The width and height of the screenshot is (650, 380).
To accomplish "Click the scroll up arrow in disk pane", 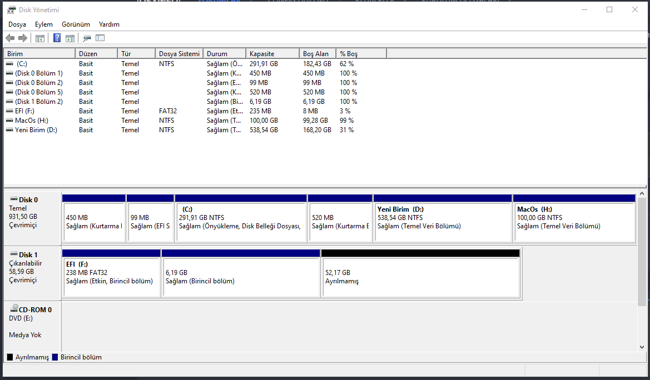I will [x=642, y=194].
